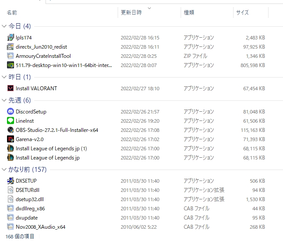
Task: Collapse the 先週 (6) group
Action: (4, 100)
